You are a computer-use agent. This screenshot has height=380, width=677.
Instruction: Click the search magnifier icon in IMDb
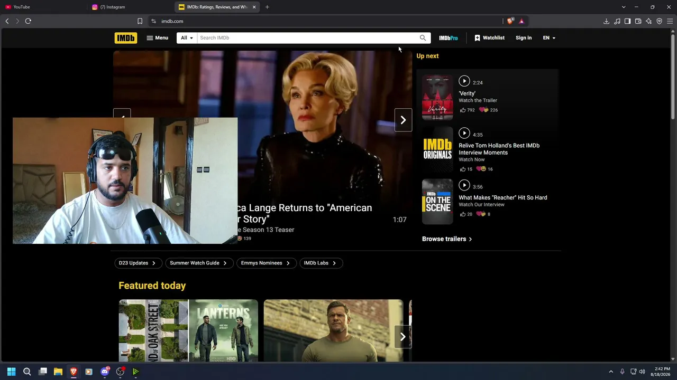(423, 38)
